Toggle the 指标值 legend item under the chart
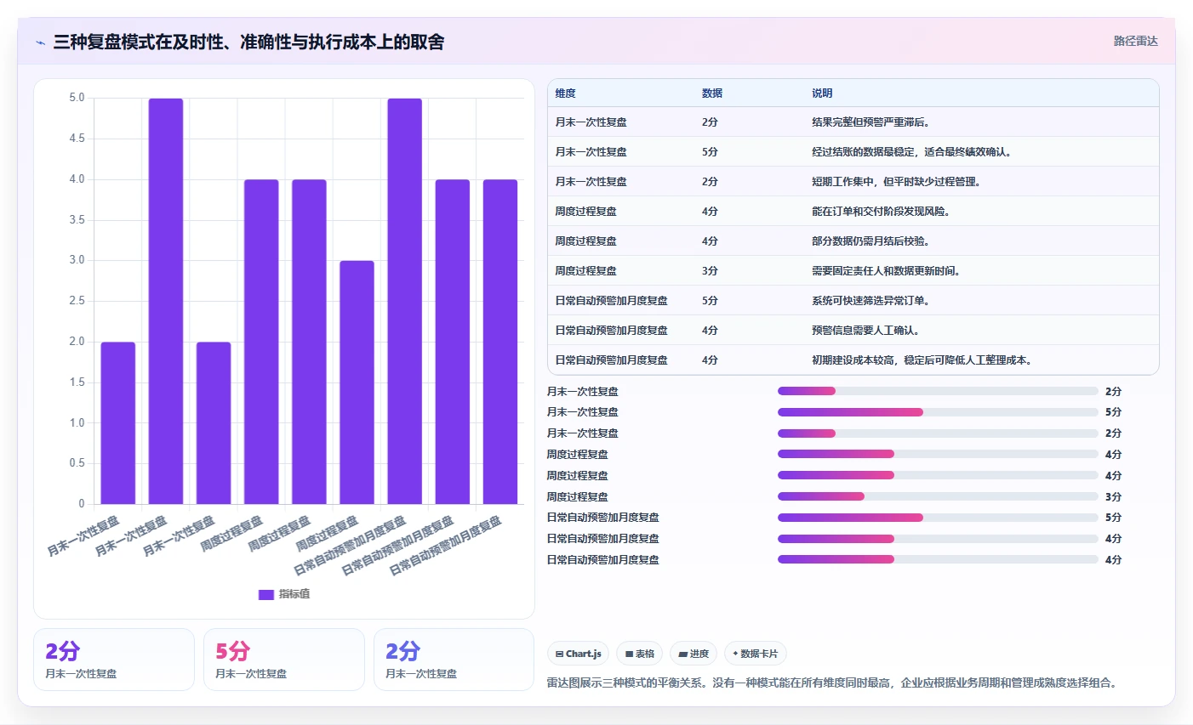This screenshot has width=1193, height=725. (284, 594)
